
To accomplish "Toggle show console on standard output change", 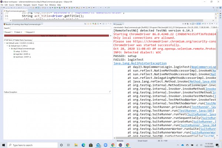I will click(x=197, y=24).
